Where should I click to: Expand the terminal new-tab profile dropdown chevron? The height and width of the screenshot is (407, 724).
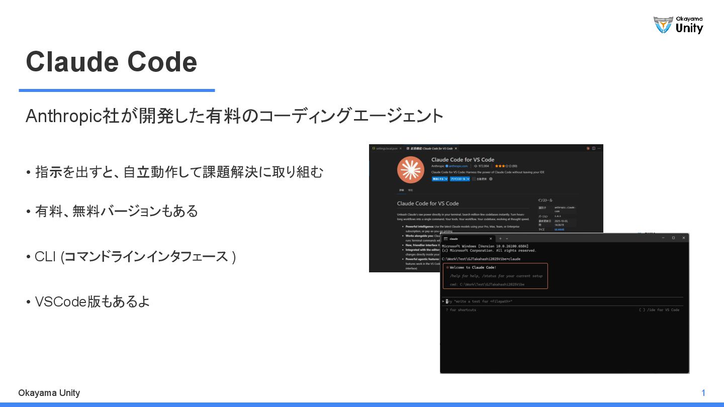tap(507, 239)
